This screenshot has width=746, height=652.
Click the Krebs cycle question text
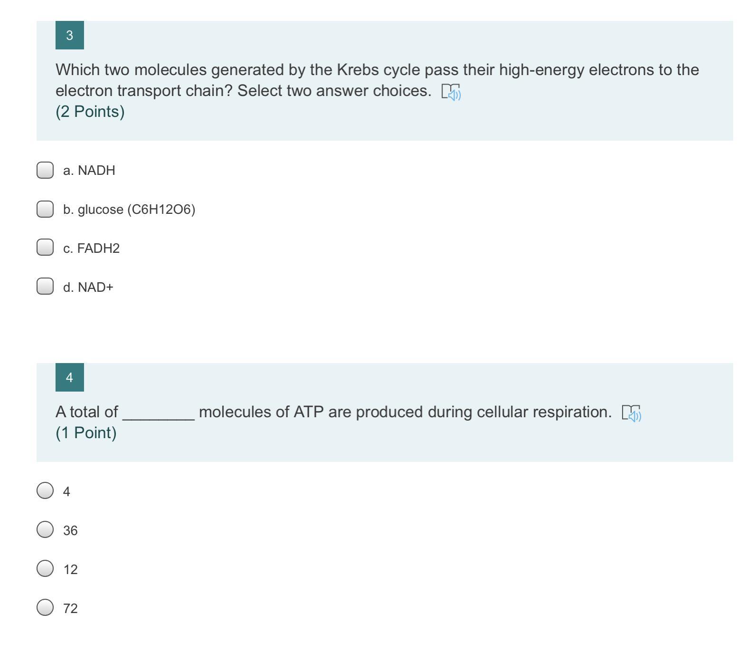[x=377, y=70]
